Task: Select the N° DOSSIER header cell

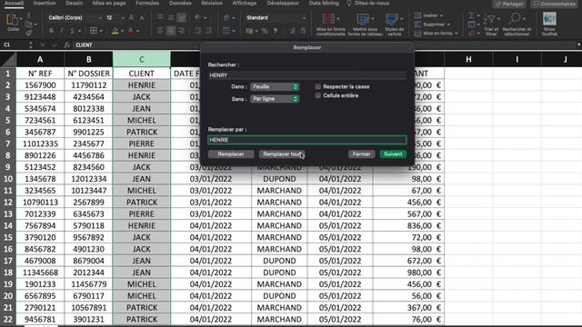Action: tap(89, 74)
